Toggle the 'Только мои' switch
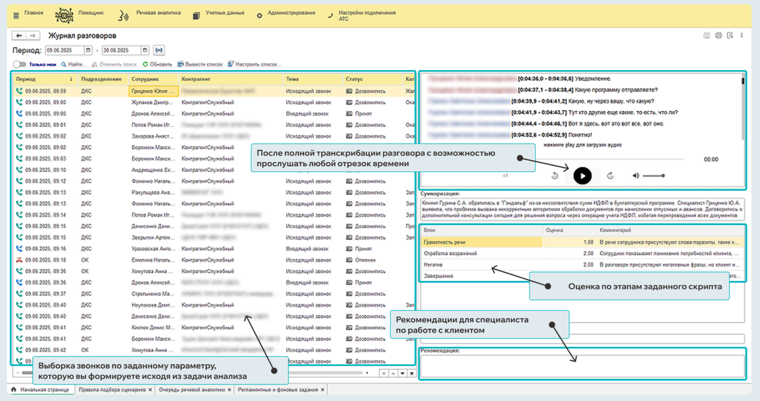Viewport: 760px width, 401px height. pyautogui.click(x=19, y=64)
